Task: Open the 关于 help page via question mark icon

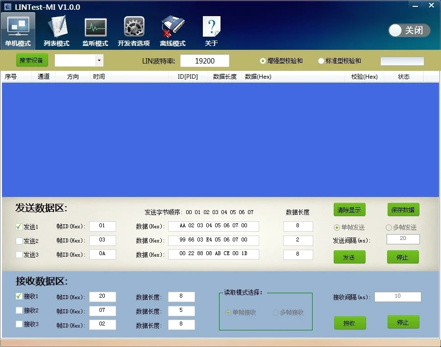Action: click(x=211, y=29)
